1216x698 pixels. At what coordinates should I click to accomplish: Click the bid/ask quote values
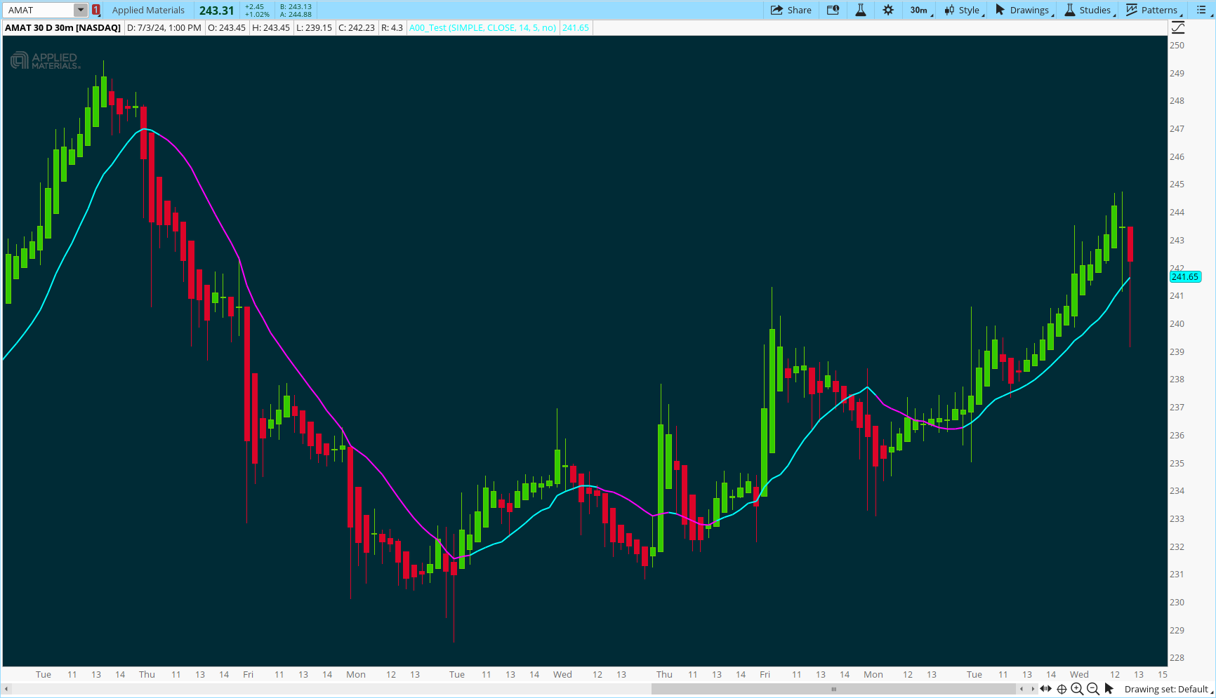coord(296,11)
